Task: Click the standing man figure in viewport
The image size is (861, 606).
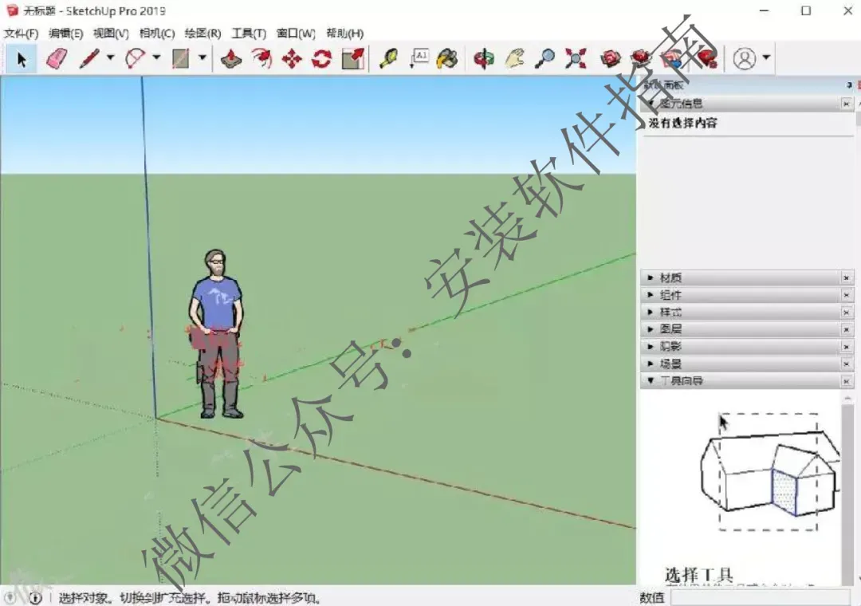Action: (x=216, y=333)
